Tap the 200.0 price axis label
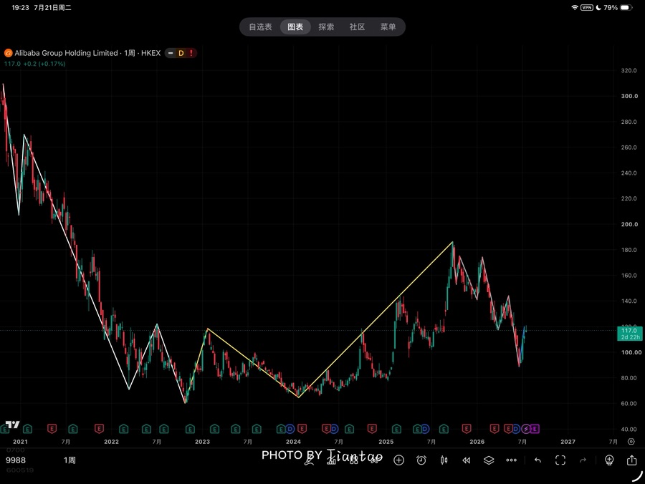645x484 pixels. pos(629,224)
